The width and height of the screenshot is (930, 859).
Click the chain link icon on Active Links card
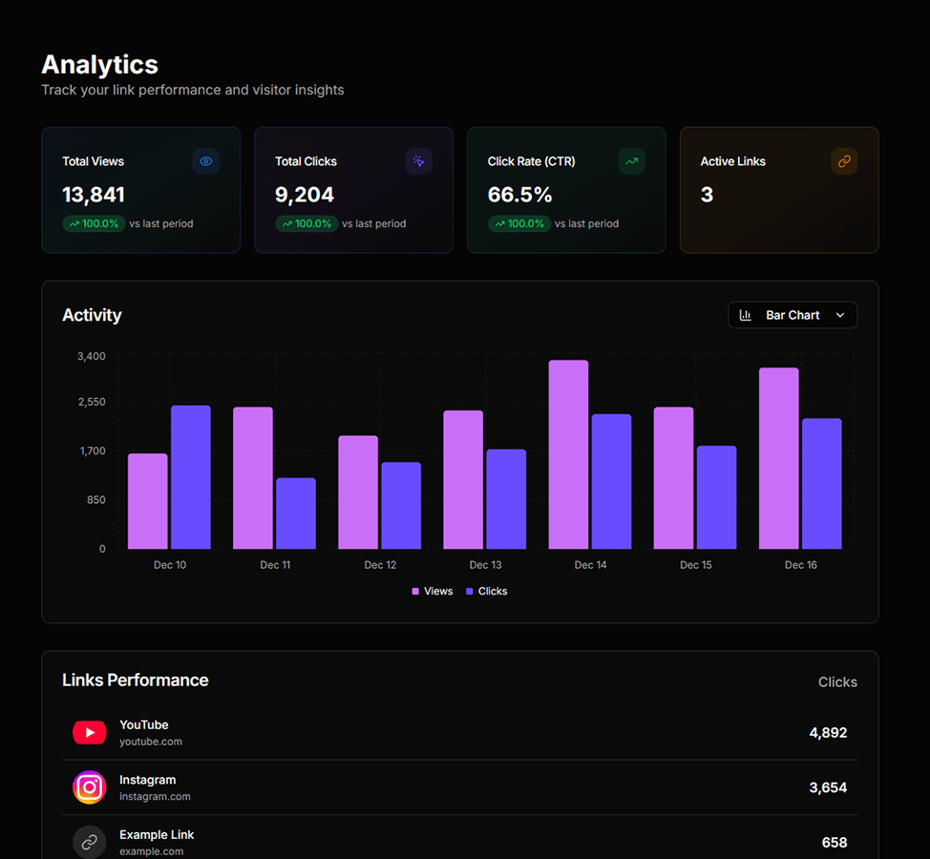point(843,161)
